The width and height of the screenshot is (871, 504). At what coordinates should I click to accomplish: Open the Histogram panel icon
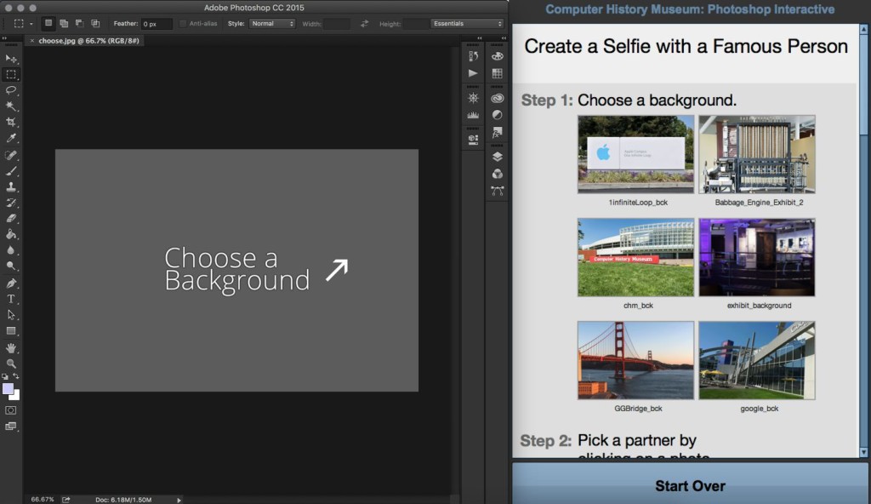click(473, 115)
